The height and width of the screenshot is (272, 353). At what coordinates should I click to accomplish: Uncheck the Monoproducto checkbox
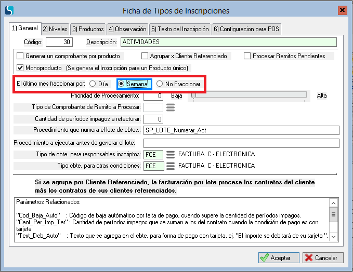[21, 68]
